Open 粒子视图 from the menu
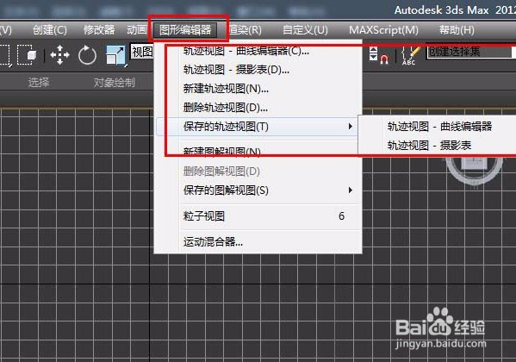This screenshot has width=516, height=362. point(258,216)
